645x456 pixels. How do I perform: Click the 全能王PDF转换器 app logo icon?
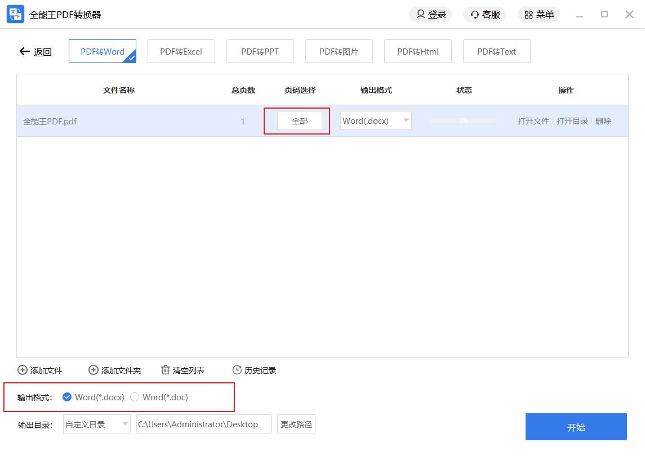point(15,15)
